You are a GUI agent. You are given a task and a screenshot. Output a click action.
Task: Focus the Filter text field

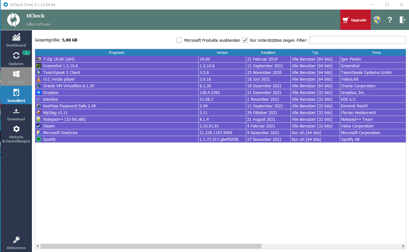[358, 40]
